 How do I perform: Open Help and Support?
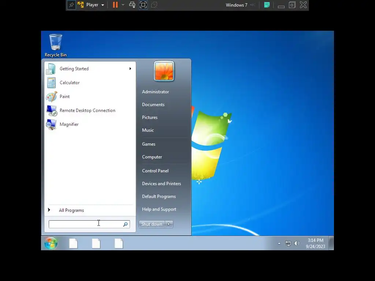point(159,209)
